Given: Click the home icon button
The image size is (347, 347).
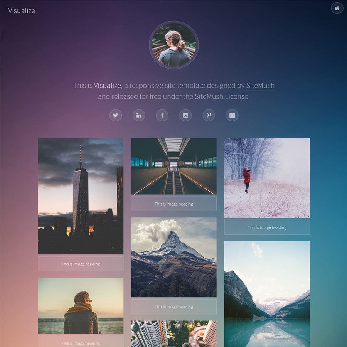Looking at the screenshot, I should click(337, 8).
